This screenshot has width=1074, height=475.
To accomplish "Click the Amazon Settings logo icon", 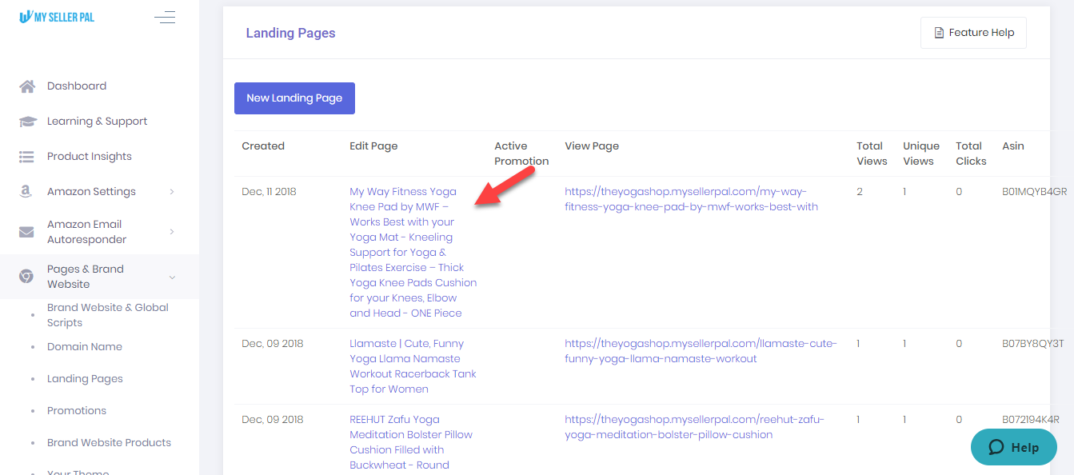I will click(x=26, y=192).
